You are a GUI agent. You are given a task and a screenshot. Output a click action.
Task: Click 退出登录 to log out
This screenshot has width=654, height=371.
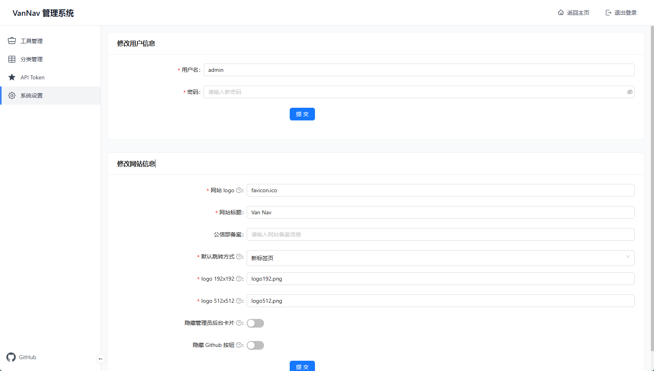[x=621, y=13]
